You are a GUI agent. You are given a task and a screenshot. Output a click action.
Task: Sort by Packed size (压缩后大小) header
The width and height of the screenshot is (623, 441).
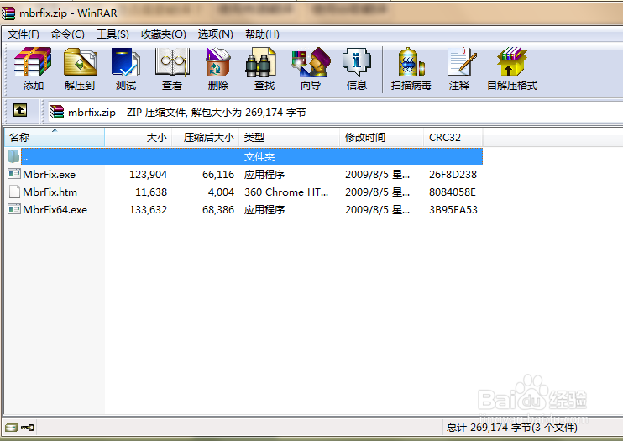tap(206, 138)
